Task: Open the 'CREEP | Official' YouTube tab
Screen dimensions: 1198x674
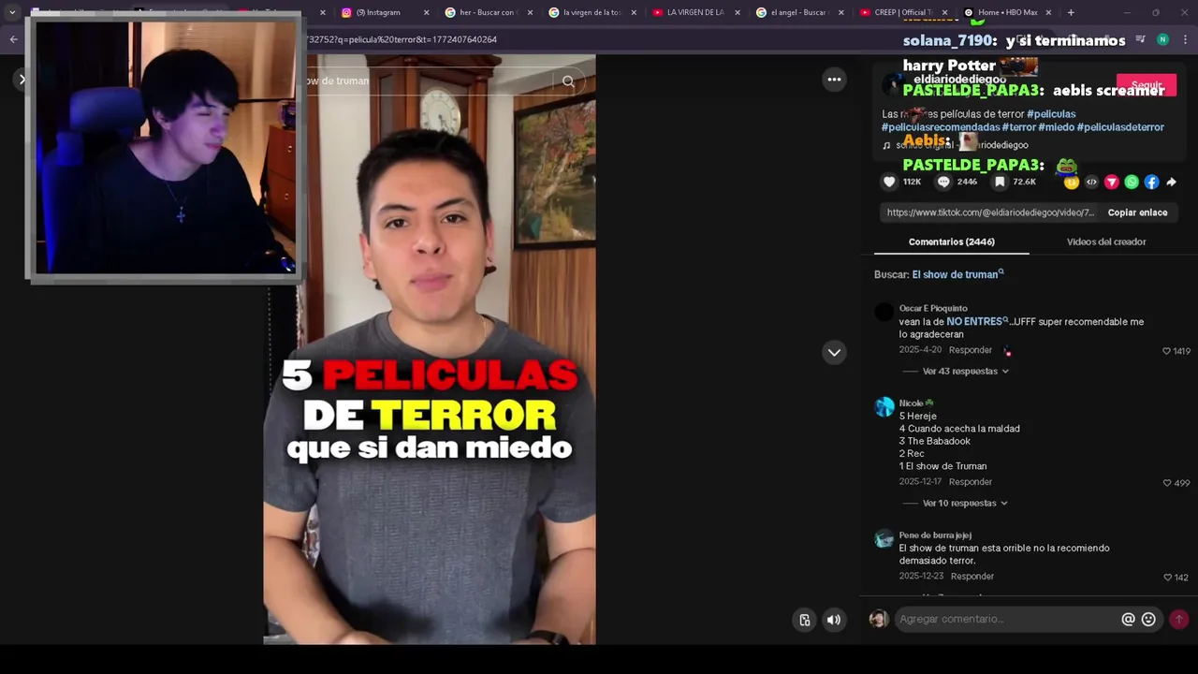Action: point(902,12)
